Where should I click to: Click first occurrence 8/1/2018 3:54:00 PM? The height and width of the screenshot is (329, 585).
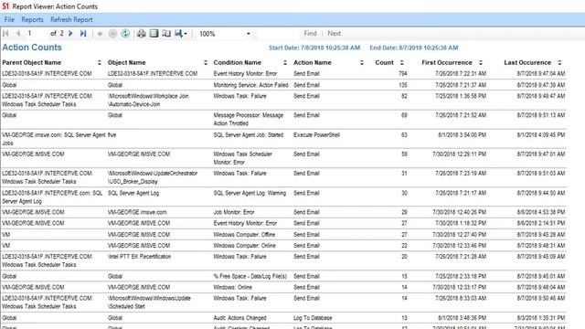(x=462, y=135)
